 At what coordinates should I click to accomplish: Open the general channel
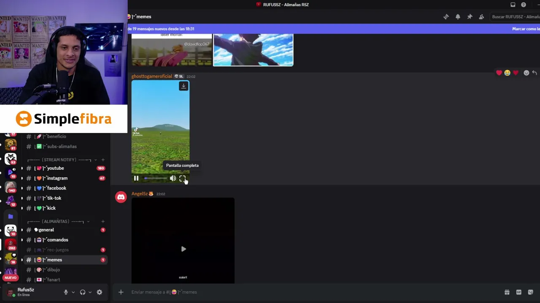65,230
